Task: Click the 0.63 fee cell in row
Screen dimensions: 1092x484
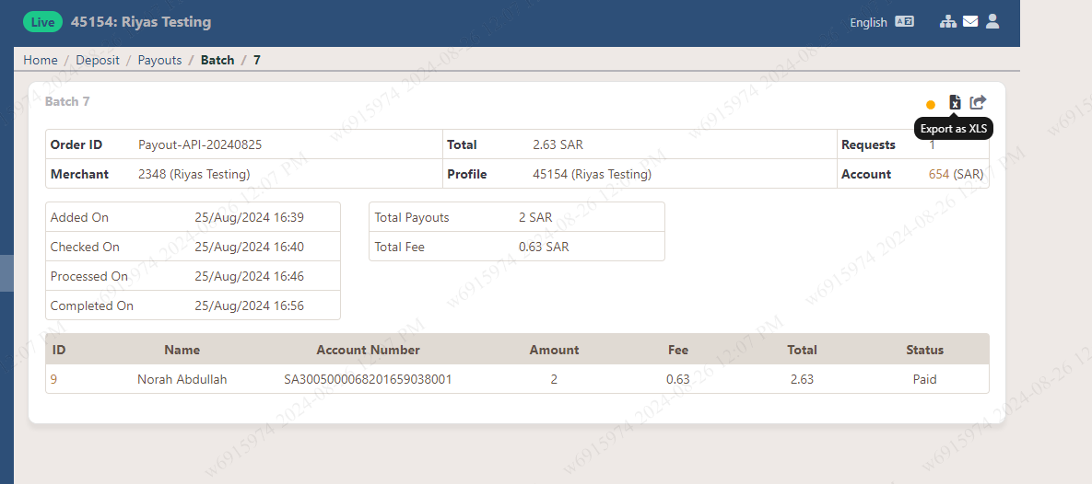Action: click(677, 379)
